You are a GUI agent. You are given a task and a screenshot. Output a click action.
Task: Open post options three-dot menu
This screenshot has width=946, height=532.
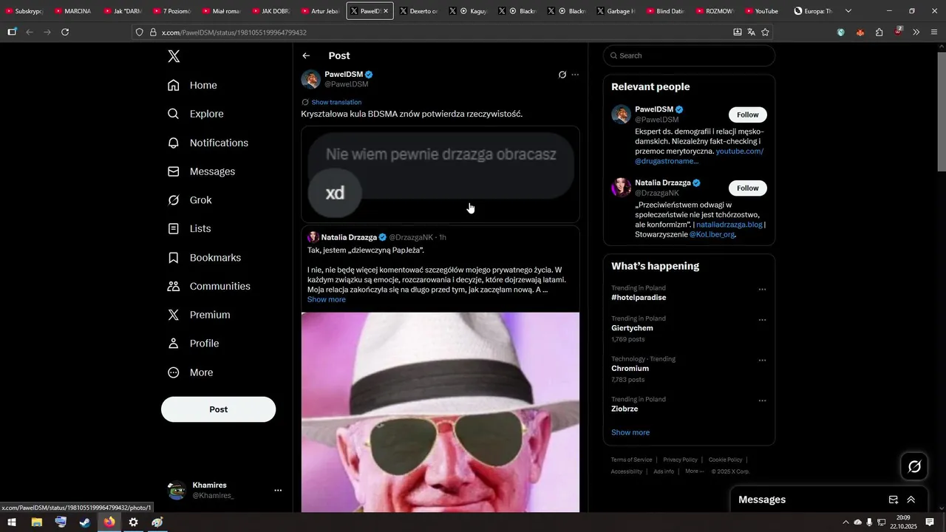(575, 75)
